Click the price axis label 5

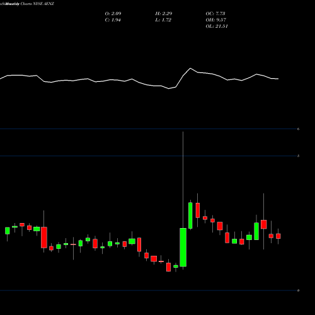coord(298,156)
